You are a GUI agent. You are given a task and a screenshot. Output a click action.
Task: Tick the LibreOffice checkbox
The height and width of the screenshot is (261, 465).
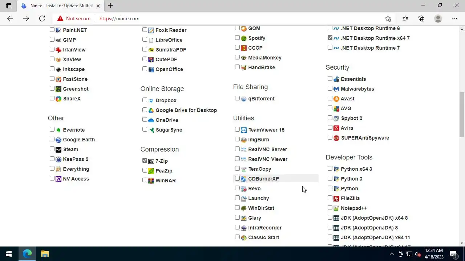click(x=145, y=40)
